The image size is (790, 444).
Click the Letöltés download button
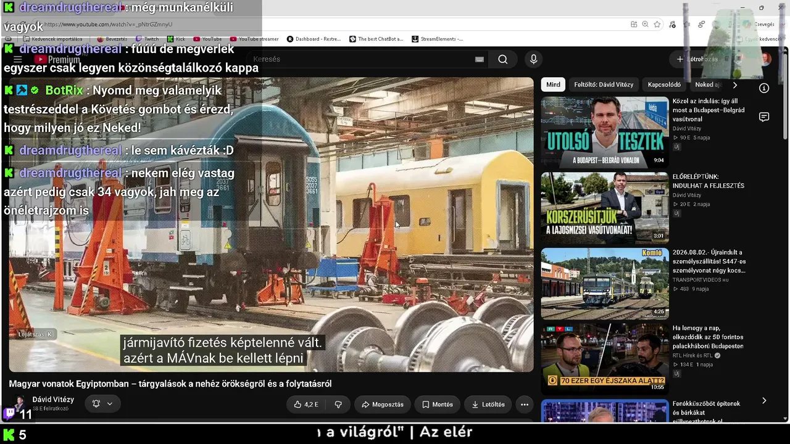pyautogui.click(x=488, y=405)
